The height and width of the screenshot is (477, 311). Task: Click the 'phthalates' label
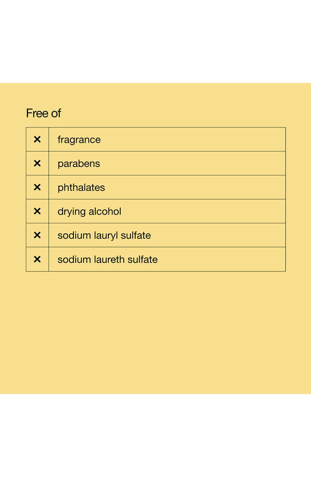(81, 188)
